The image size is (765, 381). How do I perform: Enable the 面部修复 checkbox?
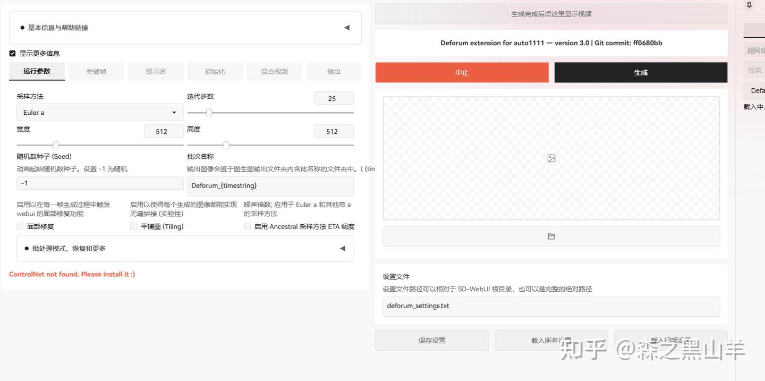pyautogui.click(x=20, y=226)
